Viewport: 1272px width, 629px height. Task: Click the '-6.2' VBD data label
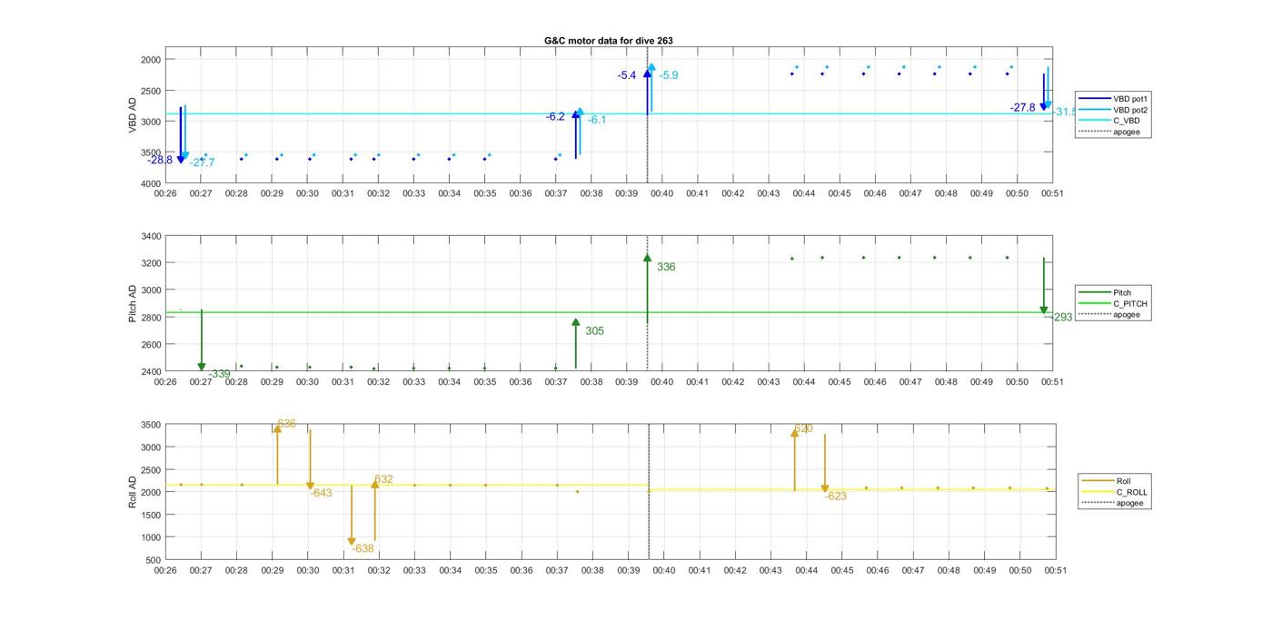(555, 117)
